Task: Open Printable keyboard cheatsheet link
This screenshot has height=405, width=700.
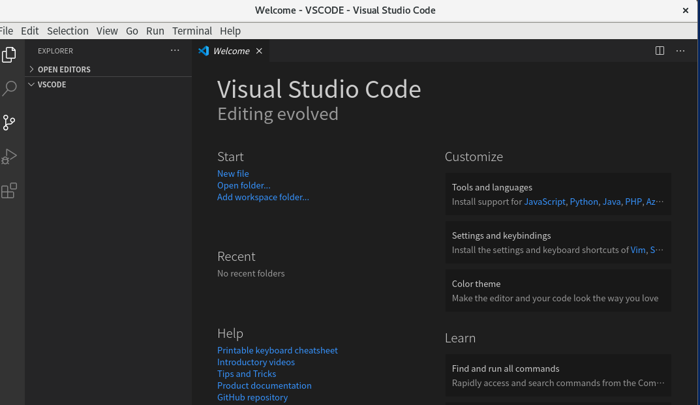Action: point(277,350)
